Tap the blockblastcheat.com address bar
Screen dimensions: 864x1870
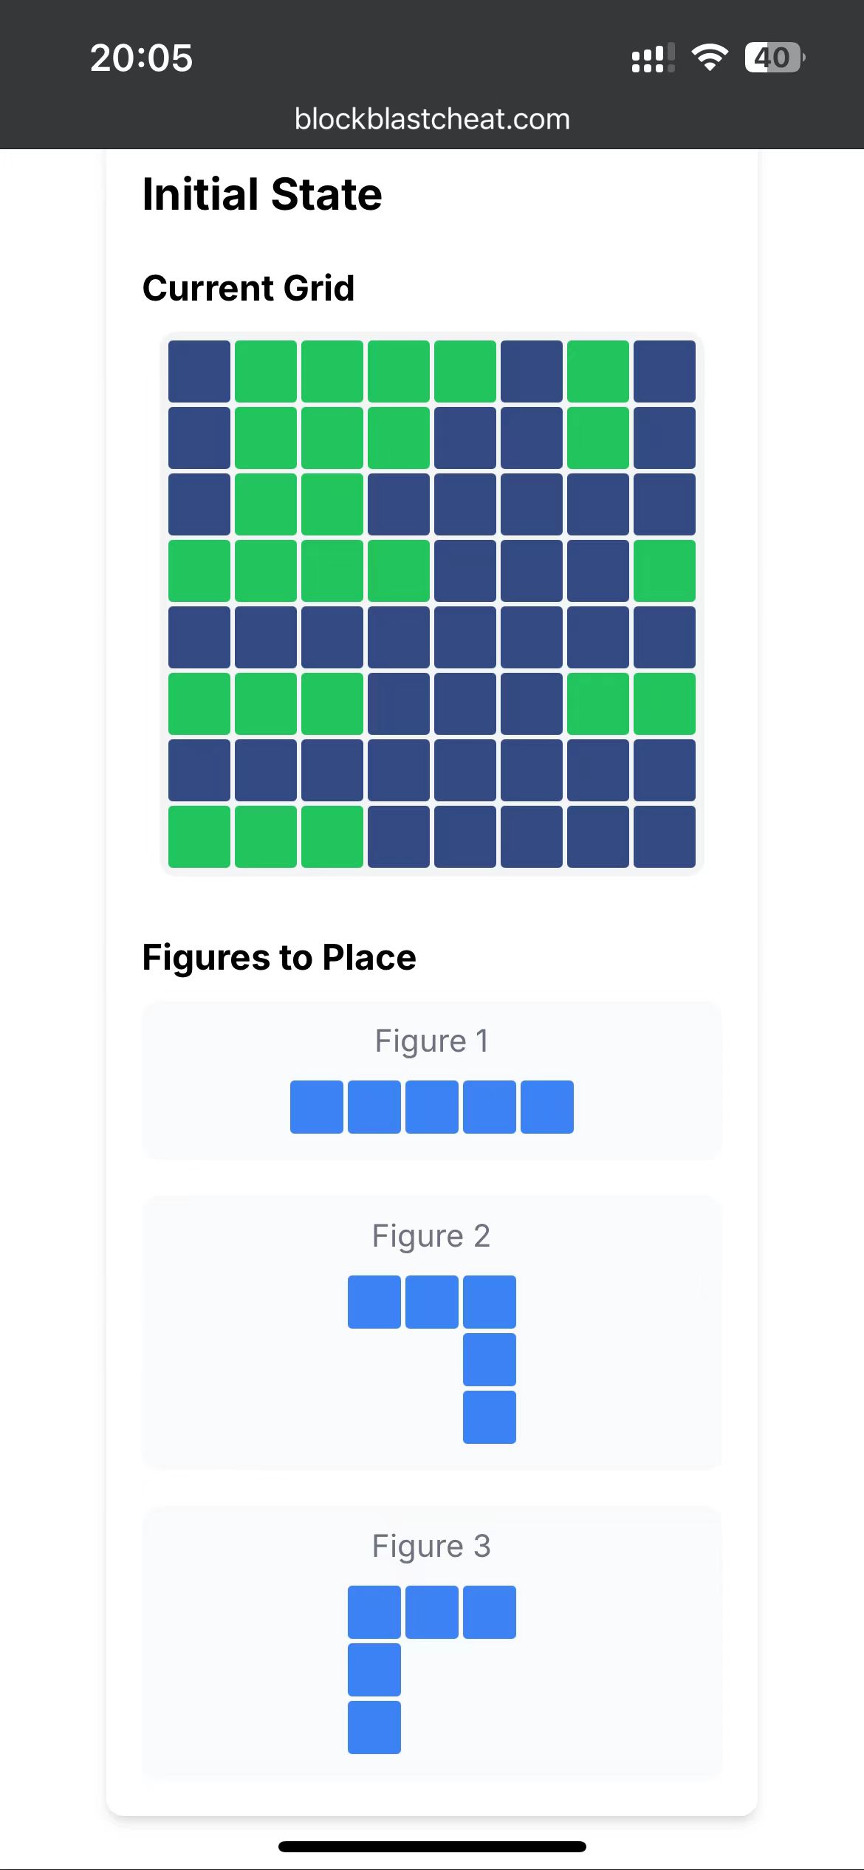point(432,119)
